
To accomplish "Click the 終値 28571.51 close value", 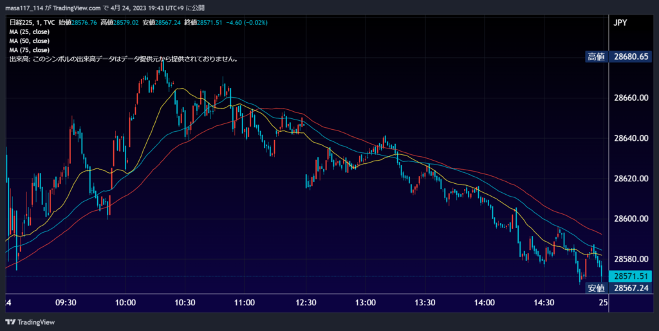I will (203, 22).
